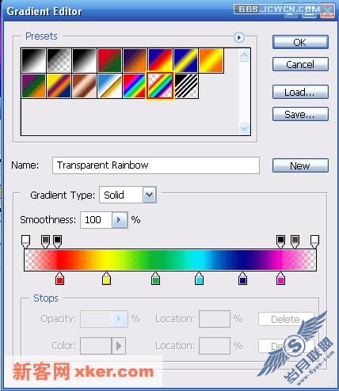Select the Transparent Rainbow gradient preset
The width and height of the screenshot is (339, 391).
point(160,85)
